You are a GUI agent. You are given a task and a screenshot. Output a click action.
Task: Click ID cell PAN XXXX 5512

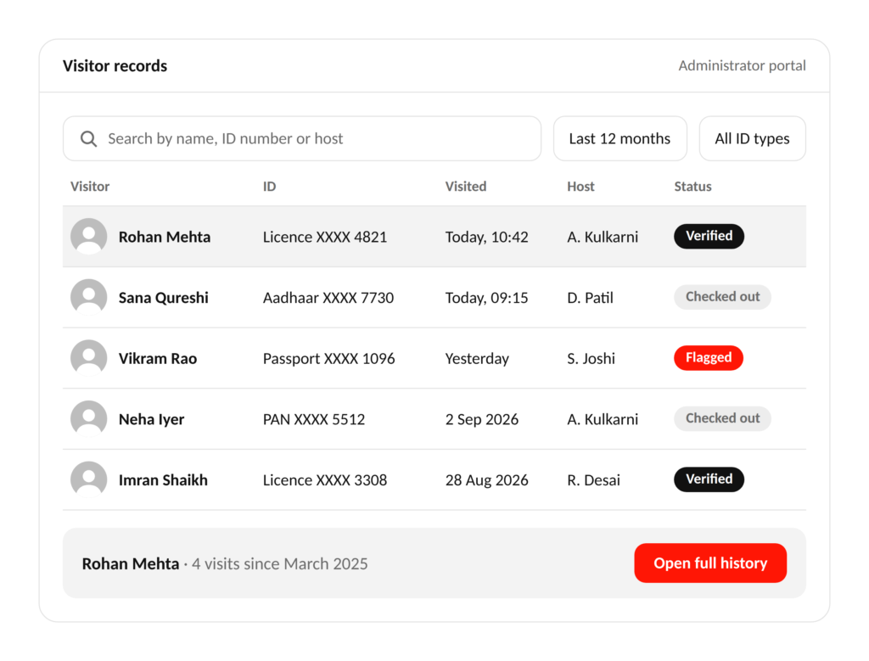(x=314, y=419)
